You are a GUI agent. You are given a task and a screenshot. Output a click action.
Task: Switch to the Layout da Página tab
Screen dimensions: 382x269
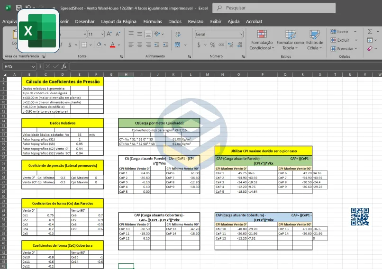tap(118, 21)
